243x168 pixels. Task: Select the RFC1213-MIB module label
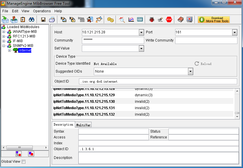(x=24, y=36)
